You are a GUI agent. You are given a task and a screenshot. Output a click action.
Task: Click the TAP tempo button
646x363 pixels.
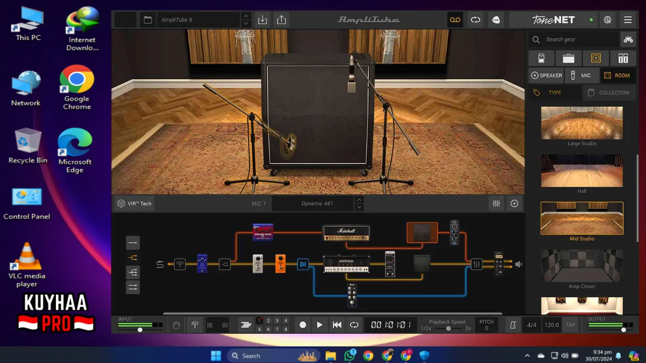click(x=570, y=325)
